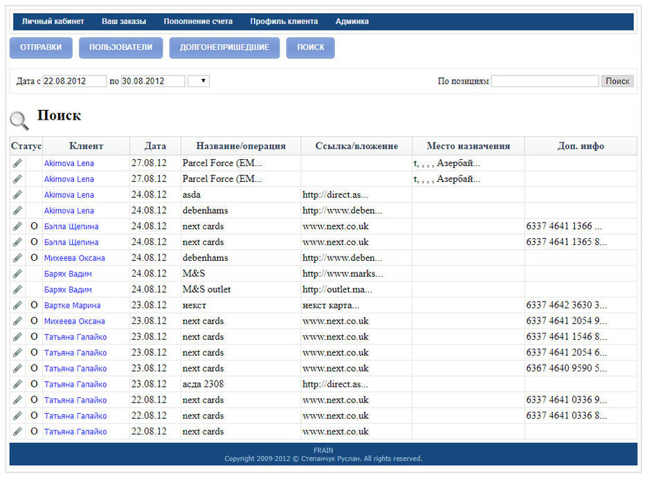
Task: Click the start date field 22.08.2012
Action: tap(74, 81)
